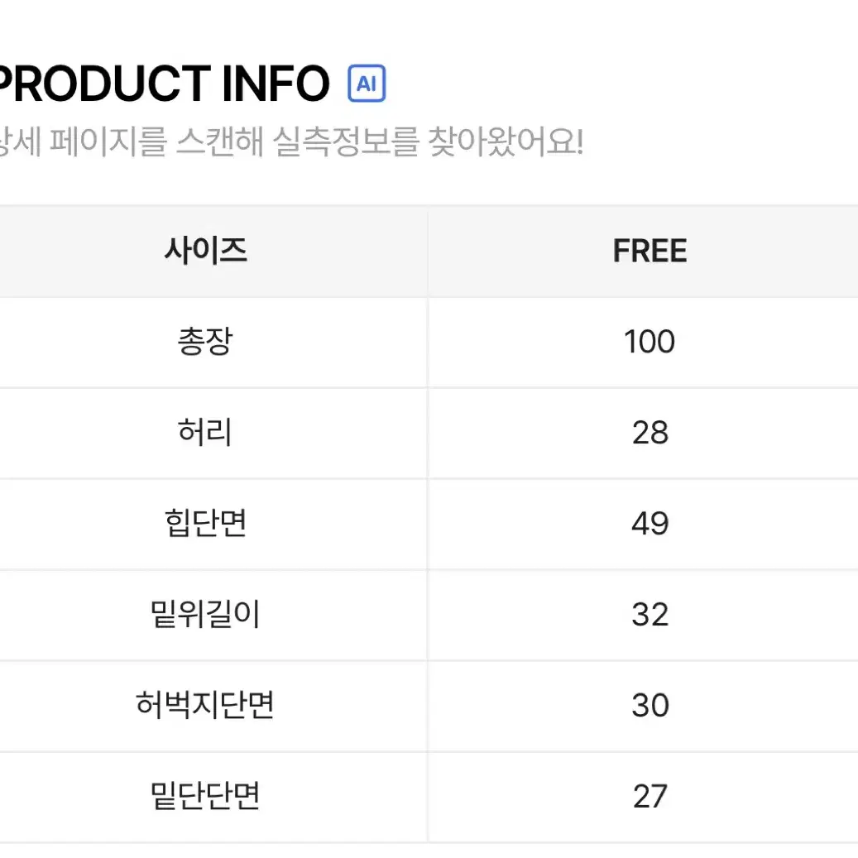858x858 pixels.
Task: Click the total length value 100
Action: (649, 342)
